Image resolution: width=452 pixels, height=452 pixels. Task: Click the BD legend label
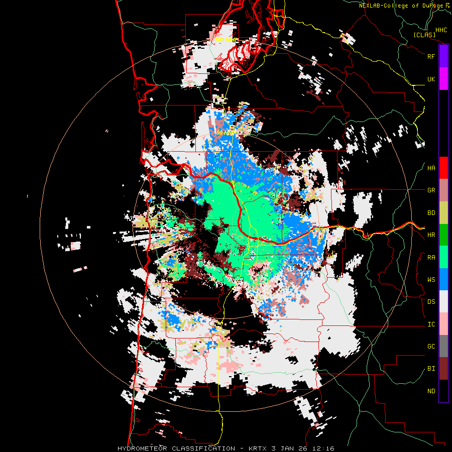[431, 213]
